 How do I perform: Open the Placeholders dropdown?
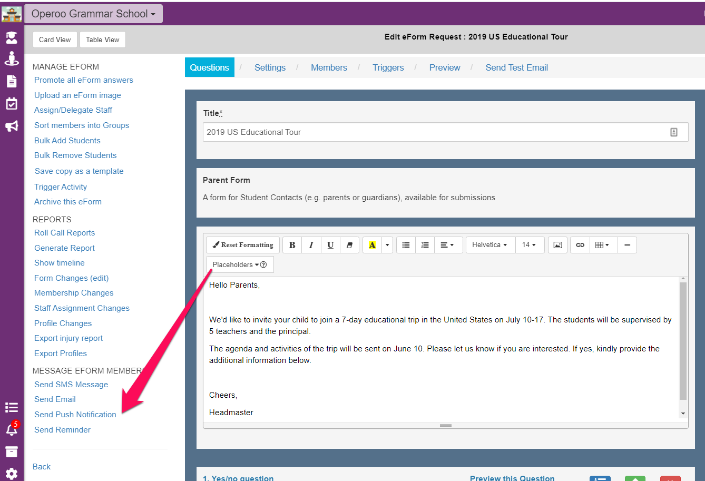[x=239, y=264]
